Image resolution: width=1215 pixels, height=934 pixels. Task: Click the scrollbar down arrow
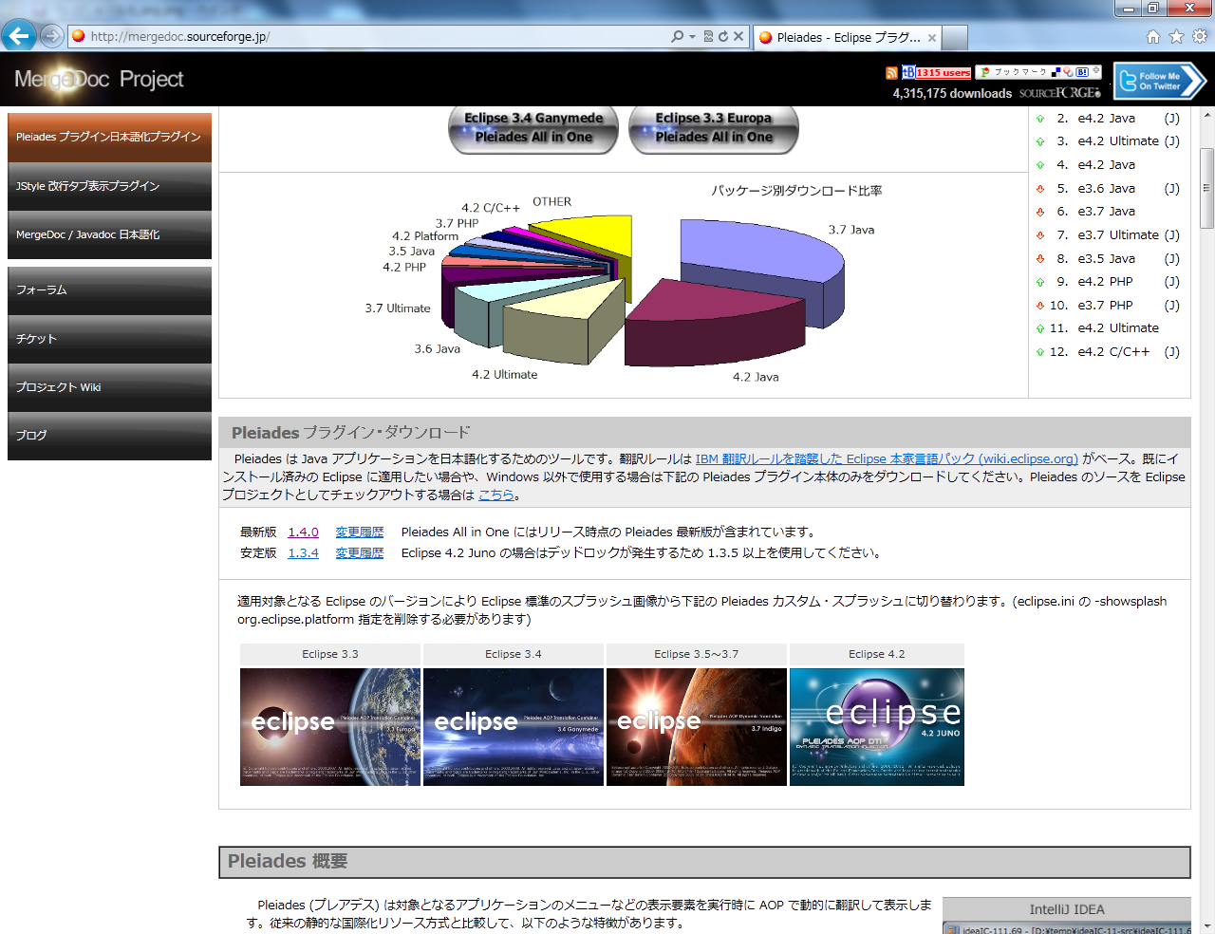[x=1206, y=925]
